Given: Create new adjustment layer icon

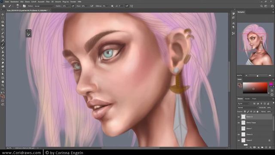Looking at the screenshot, I should [x=258, y=147].
